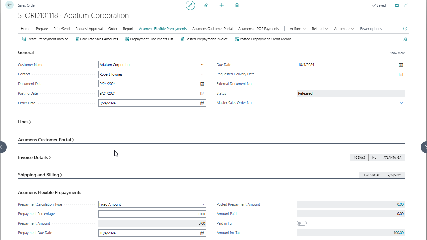Click the share icon in header

pos(206,5)
